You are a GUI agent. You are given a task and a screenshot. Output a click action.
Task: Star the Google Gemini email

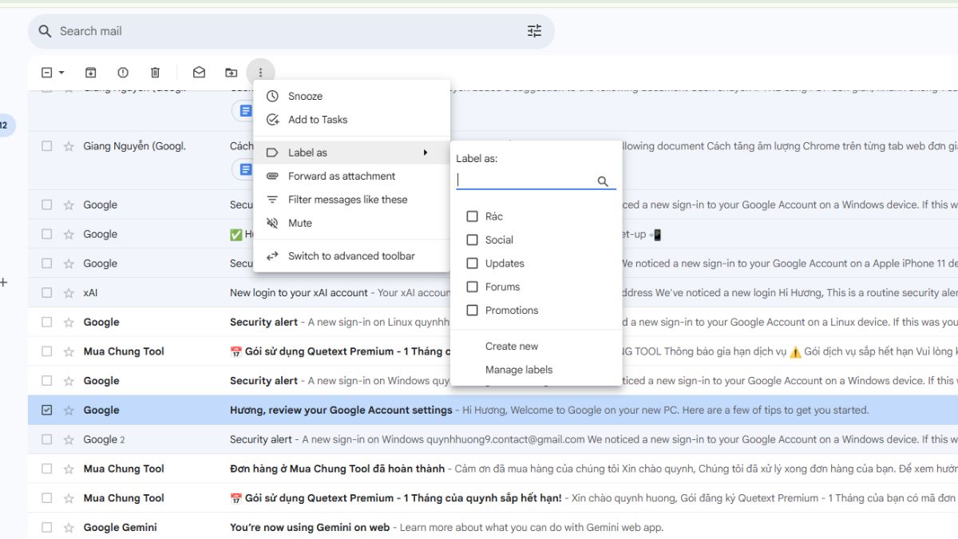pyautogui.click(x=69, y=528)
